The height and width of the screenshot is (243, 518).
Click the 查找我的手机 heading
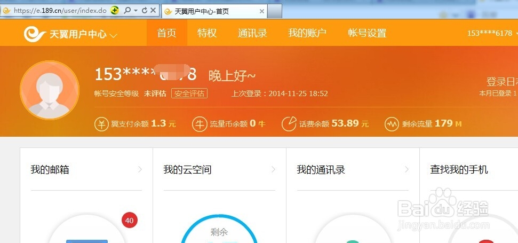pos(459,170)
